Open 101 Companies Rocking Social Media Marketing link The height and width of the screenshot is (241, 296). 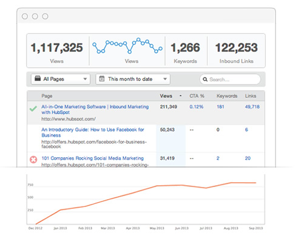(93, 158)
